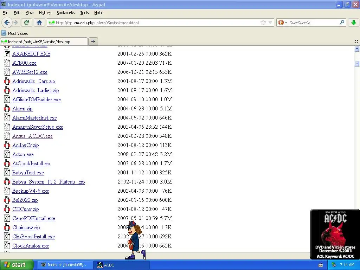Open the CenoPDFInstall.exe link
Viewport: 360px width, 270px height.
pyautogui.click(x=34, y=218)
